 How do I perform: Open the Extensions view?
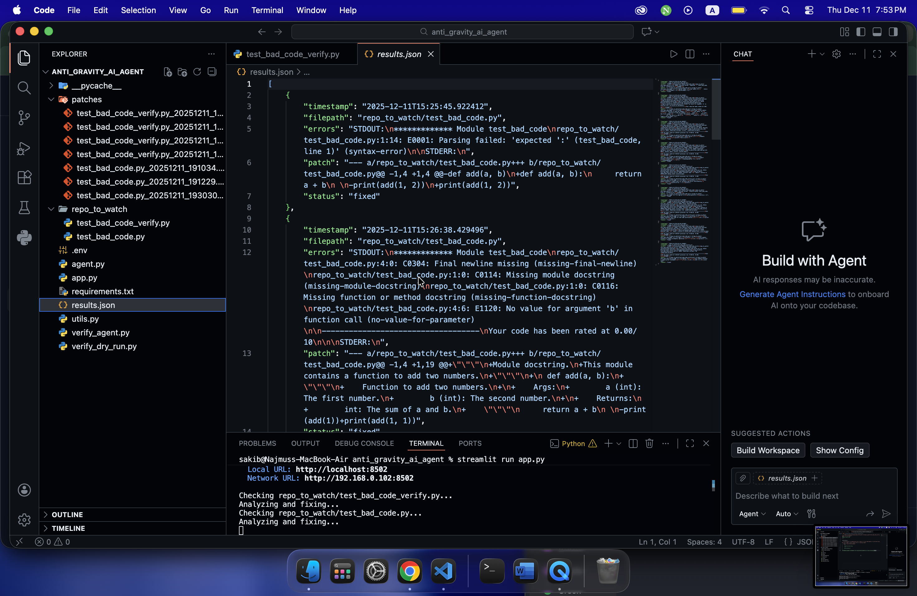(x=24, y=178)
